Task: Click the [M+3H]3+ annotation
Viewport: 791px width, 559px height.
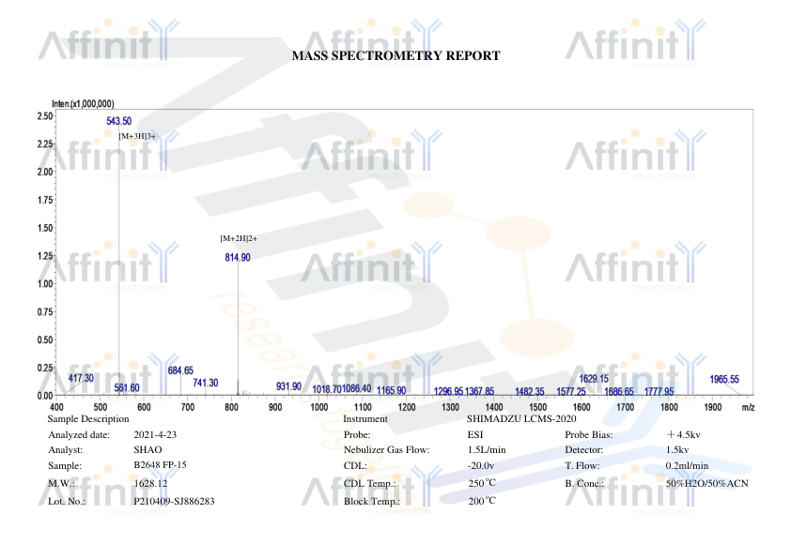Action: coord(137,136)
